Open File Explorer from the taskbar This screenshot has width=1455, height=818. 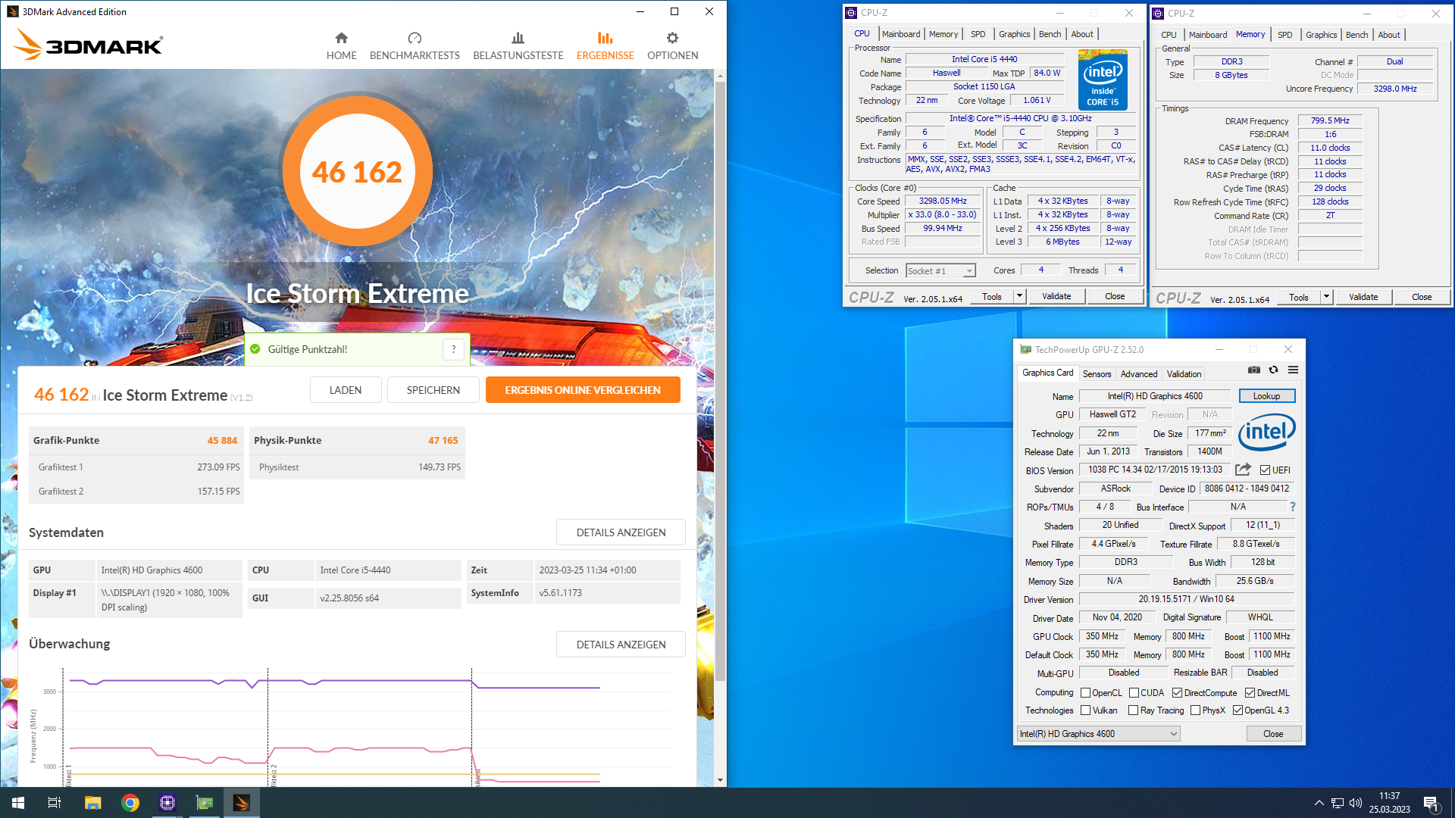coord(92,803)
